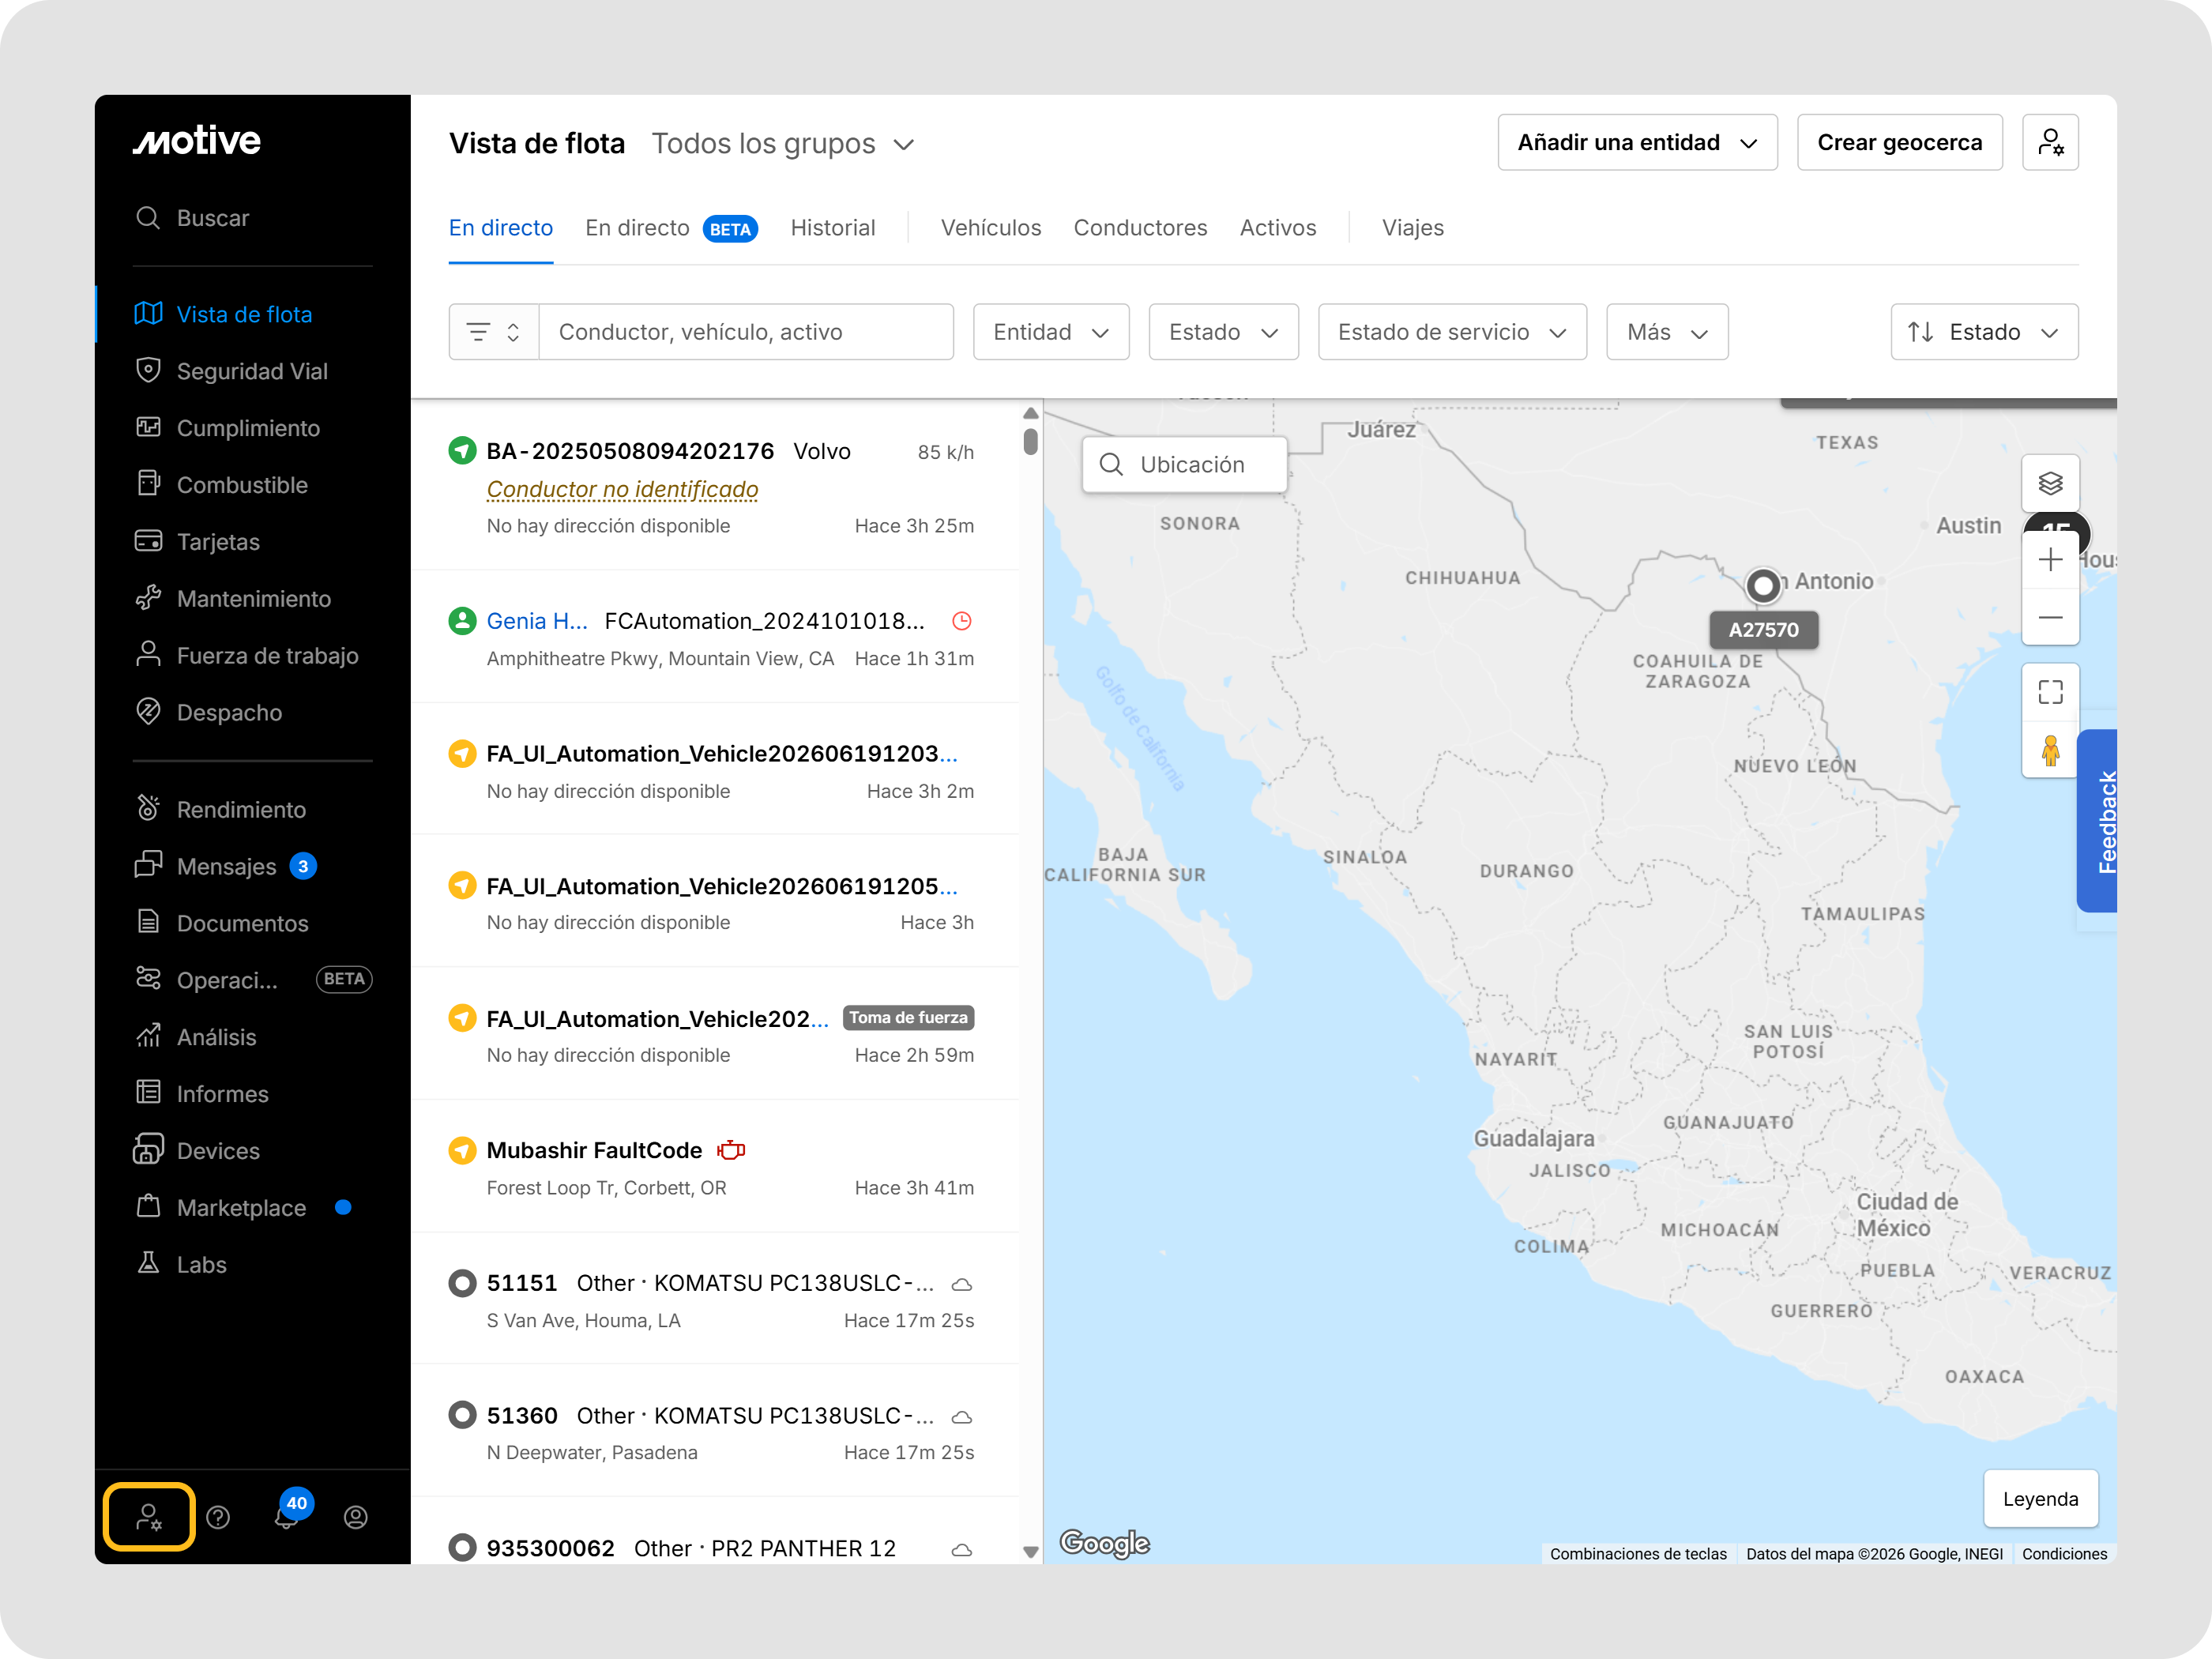Open Estado filter dropdown

pos(1223,332)
